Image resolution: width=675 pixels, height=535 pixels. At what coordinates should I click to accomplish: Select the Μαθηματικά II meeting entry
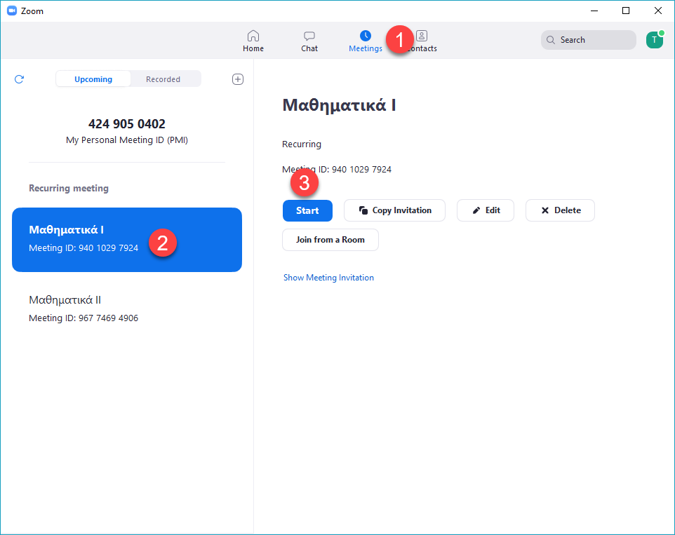127,309
